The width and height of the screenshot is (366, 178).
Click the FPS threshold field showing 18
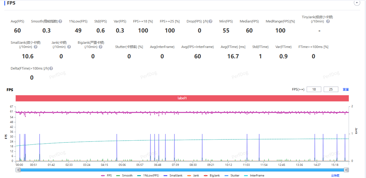tap(314, 89)
